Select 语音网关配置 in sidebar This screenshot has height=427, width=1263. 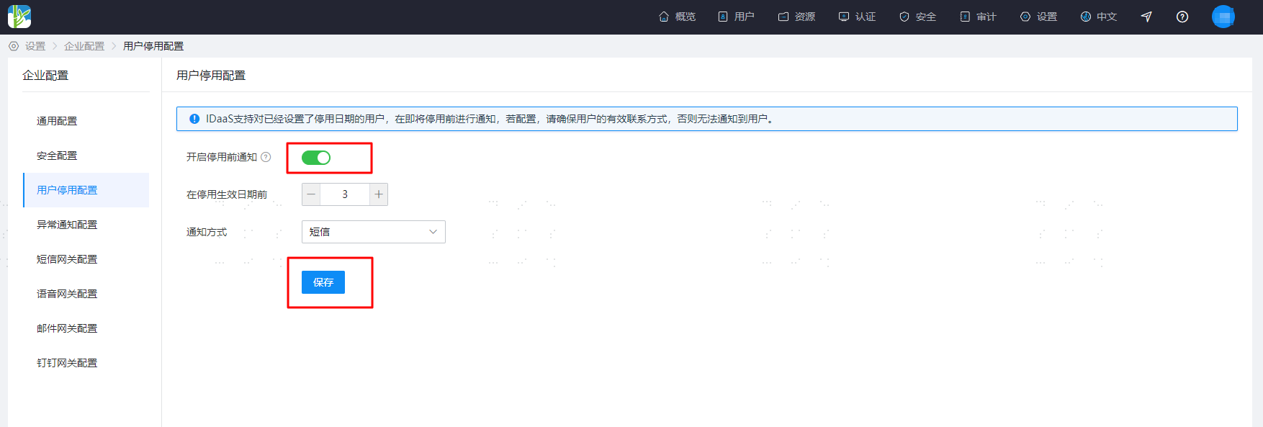click(x=86, y=294)
